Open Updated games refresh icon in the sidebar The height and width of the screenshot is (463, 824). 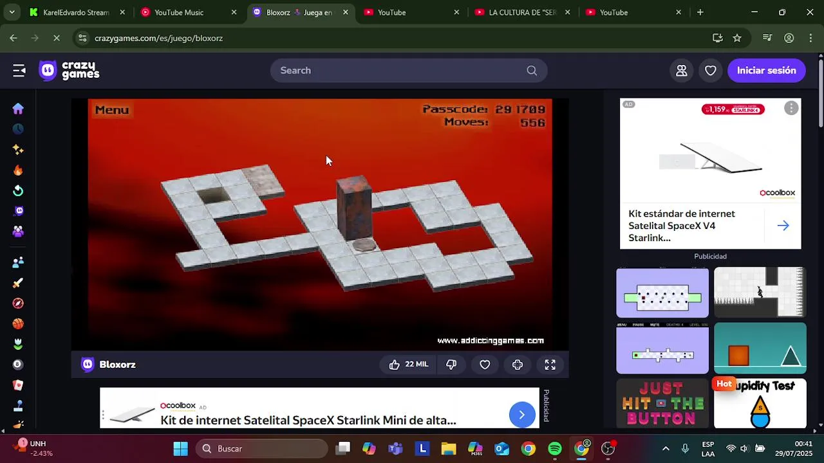click(x=18, y=191)
